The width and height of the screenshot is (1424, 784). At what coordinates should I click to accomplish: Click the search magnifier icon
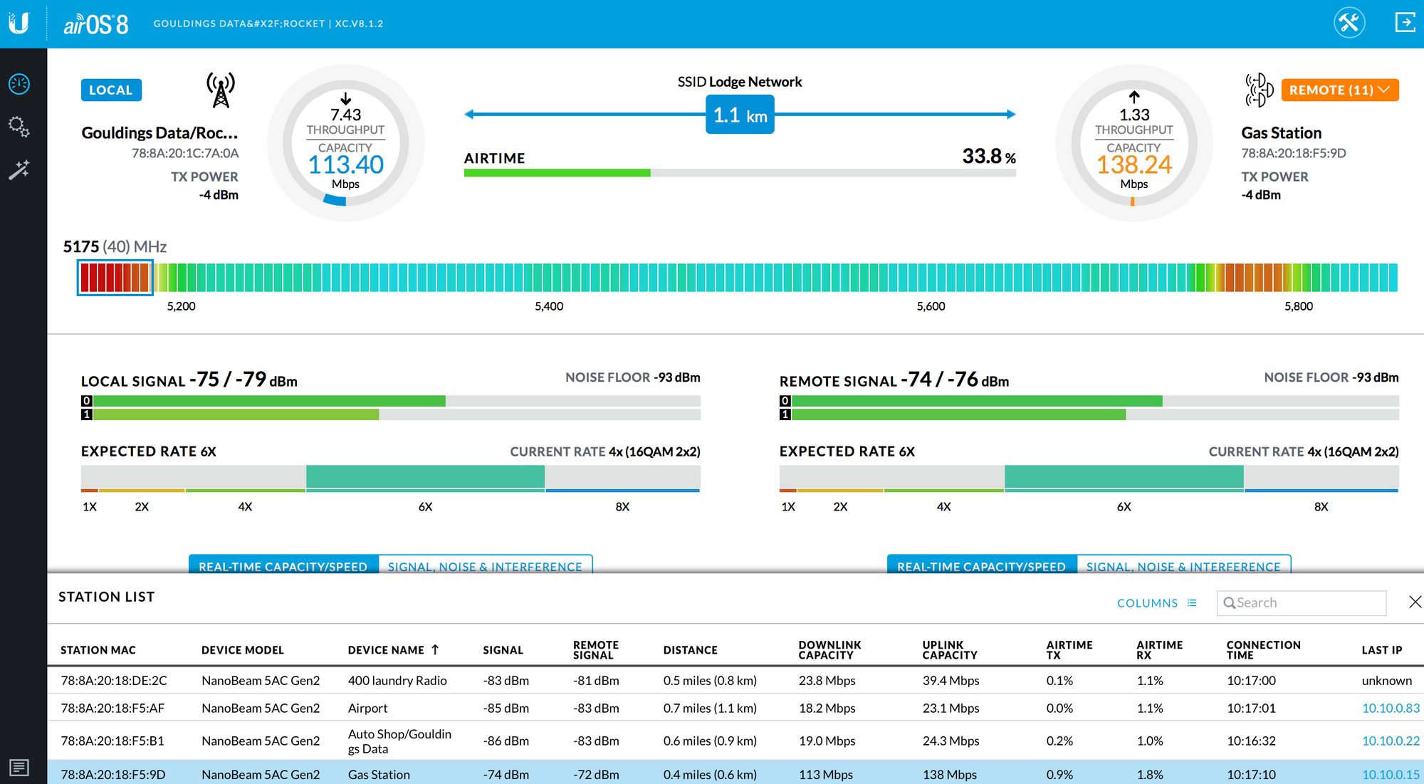(x=1229, y=603)
